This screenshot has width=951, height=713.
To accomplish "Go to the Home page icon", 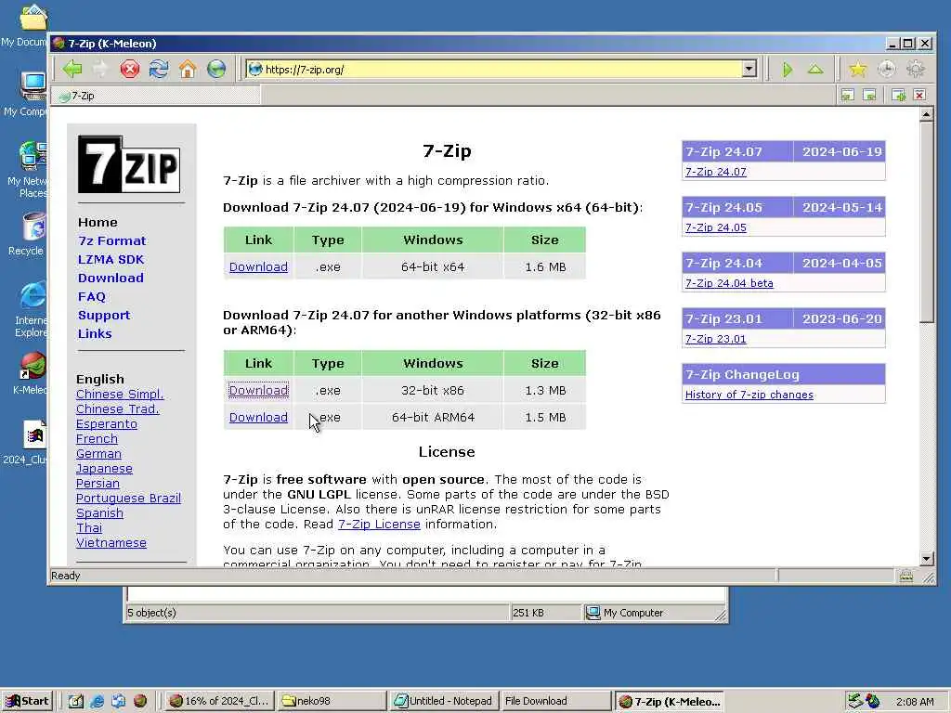I will point(188,69).
